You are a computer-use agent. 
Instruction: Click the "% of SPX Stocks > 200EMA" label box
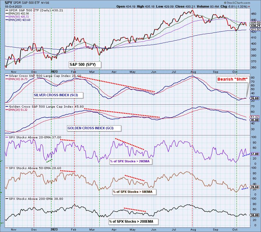(x=133, y=222)
